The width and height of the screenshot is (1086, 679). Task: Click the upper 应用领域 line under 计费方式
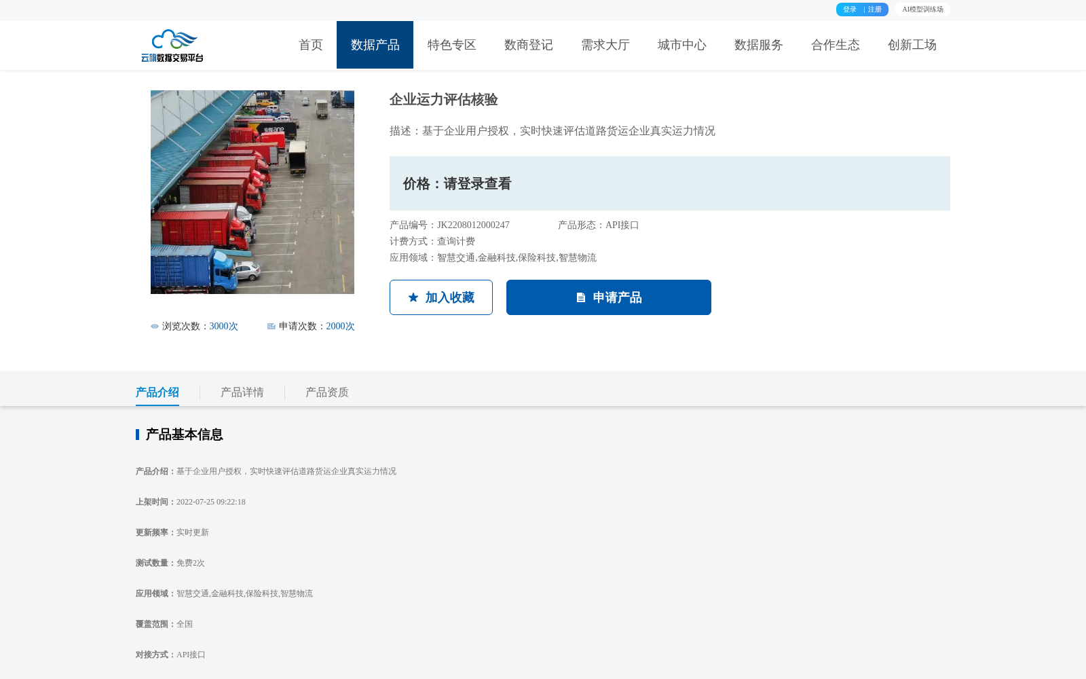pos(493,258)
